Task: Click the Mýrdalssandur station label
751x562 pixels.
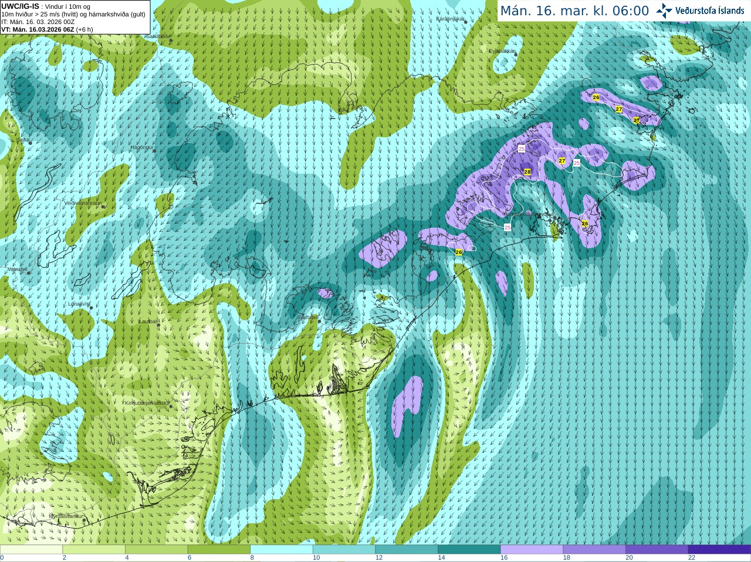Action: 66,516
